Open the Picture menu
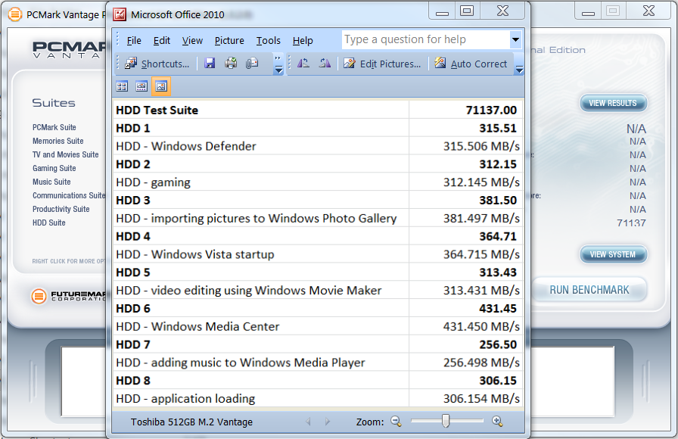 229,41
